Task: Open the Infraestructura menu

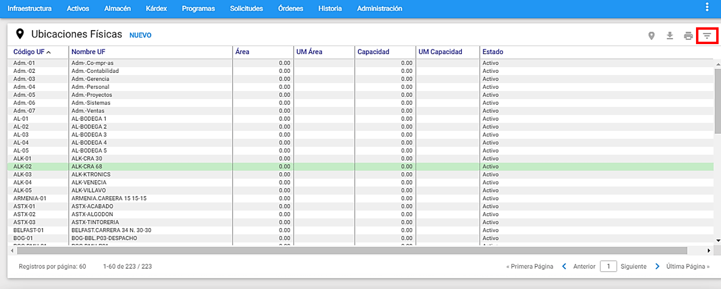Action: pyautogui.click(x=29, y=9)
